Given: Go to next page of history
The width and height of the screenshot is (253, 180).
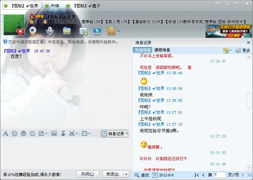Looking at the screenshot, I should click(243, 175).
